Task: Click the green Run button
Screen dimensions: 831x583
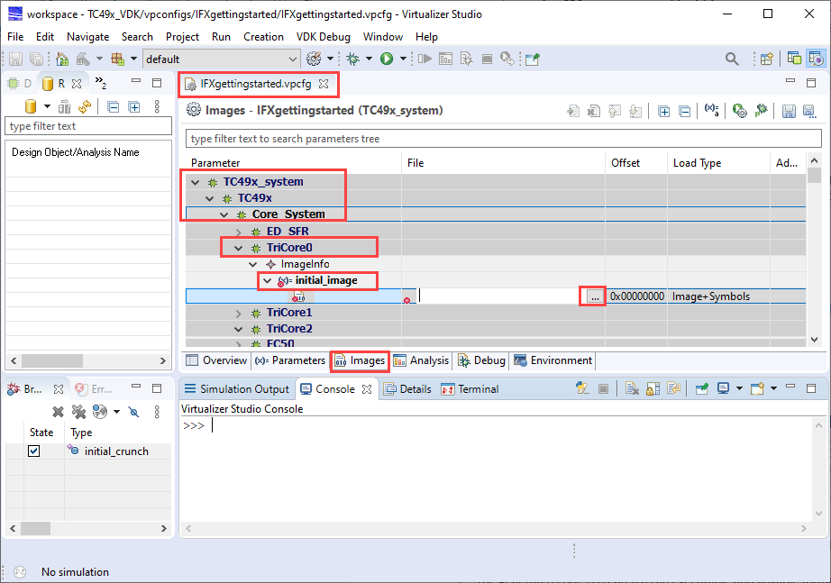Action: [x=387, y=58]
